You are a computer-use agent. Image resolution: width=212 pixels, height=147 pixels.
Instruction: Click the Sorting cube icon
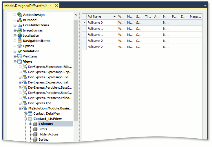tap(35, 139)
